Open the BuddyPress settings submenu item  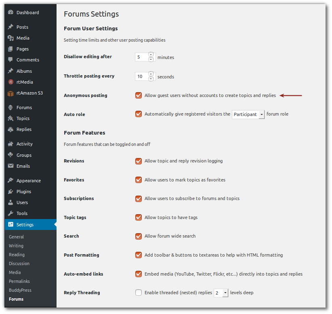click(20, 290)
